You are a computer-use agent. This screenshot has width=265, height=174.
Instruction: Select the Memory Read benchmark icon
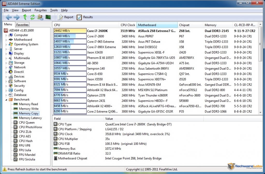pos(16,104)
